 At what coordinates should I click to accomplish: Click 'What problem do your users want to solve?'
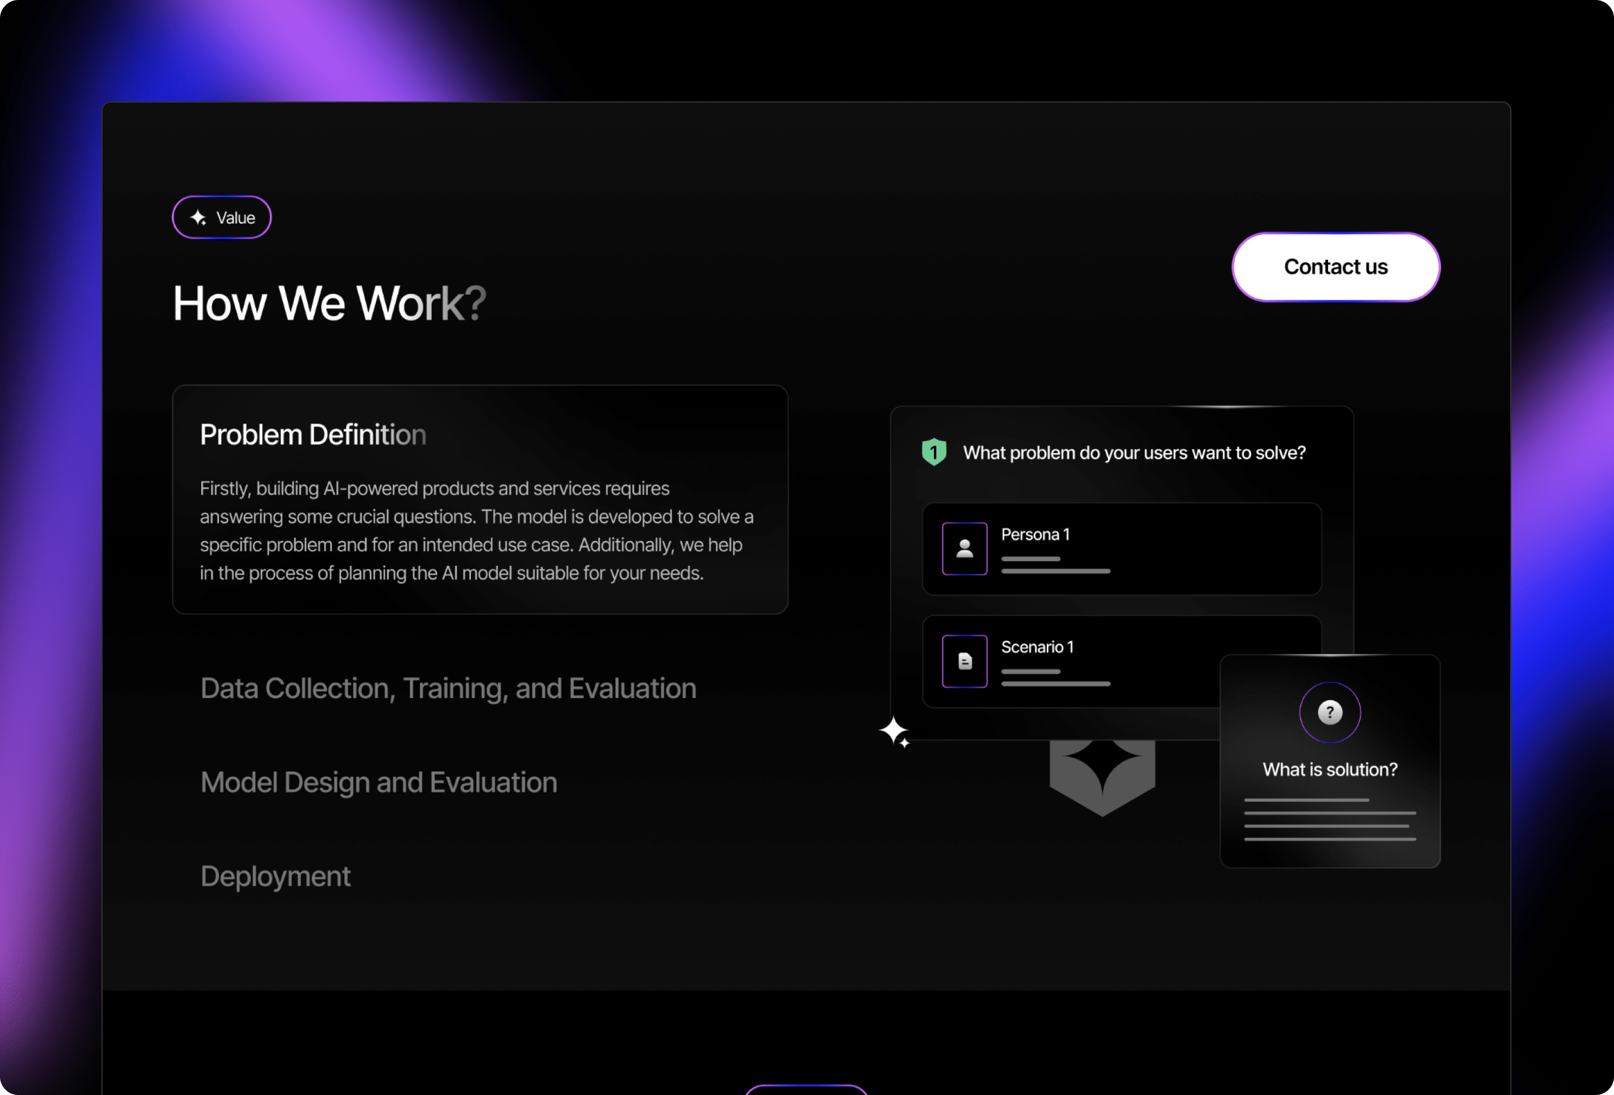point(1134,453)
